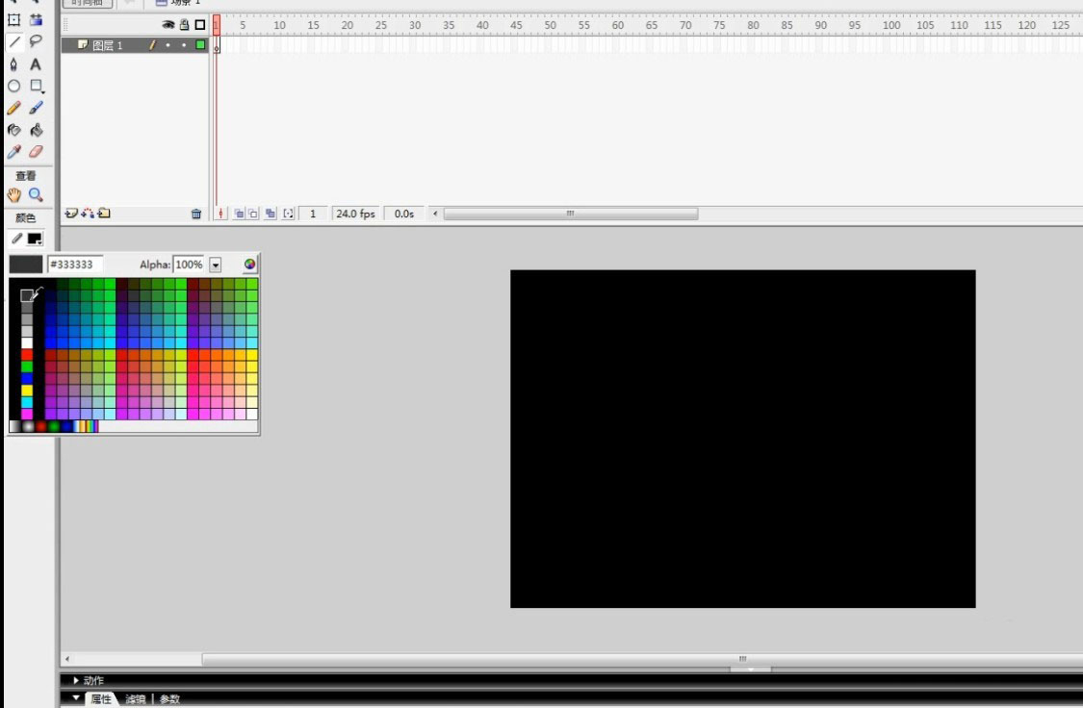Select the Pencil tool
Image resolution: width=1083 pixels, height=708 pixels.
[13, 109]
